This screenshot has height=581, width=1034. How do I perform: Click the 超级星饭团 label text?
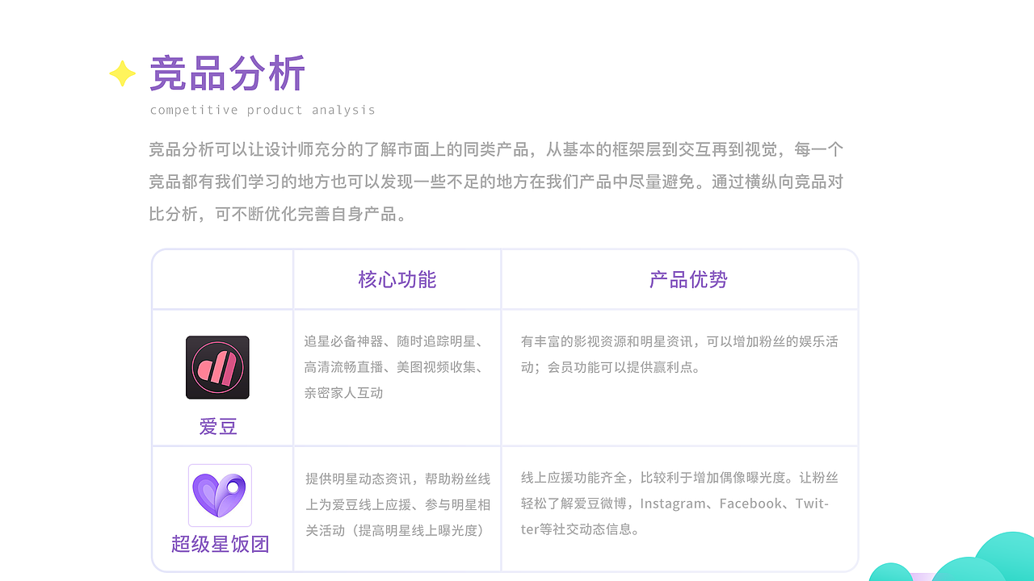pos(220,545)
